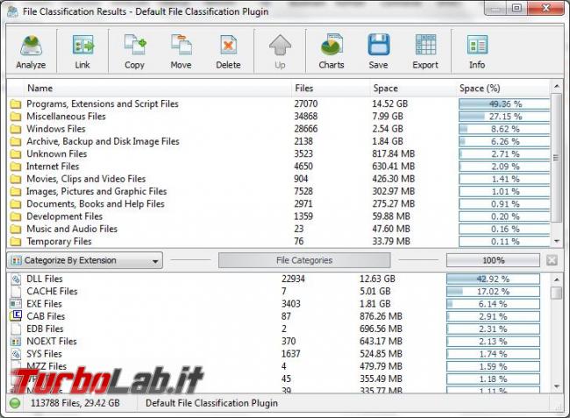Click the 14.52 GB space value
The width and height of the screenshot is (570, 418).
[x=389, y=104]
